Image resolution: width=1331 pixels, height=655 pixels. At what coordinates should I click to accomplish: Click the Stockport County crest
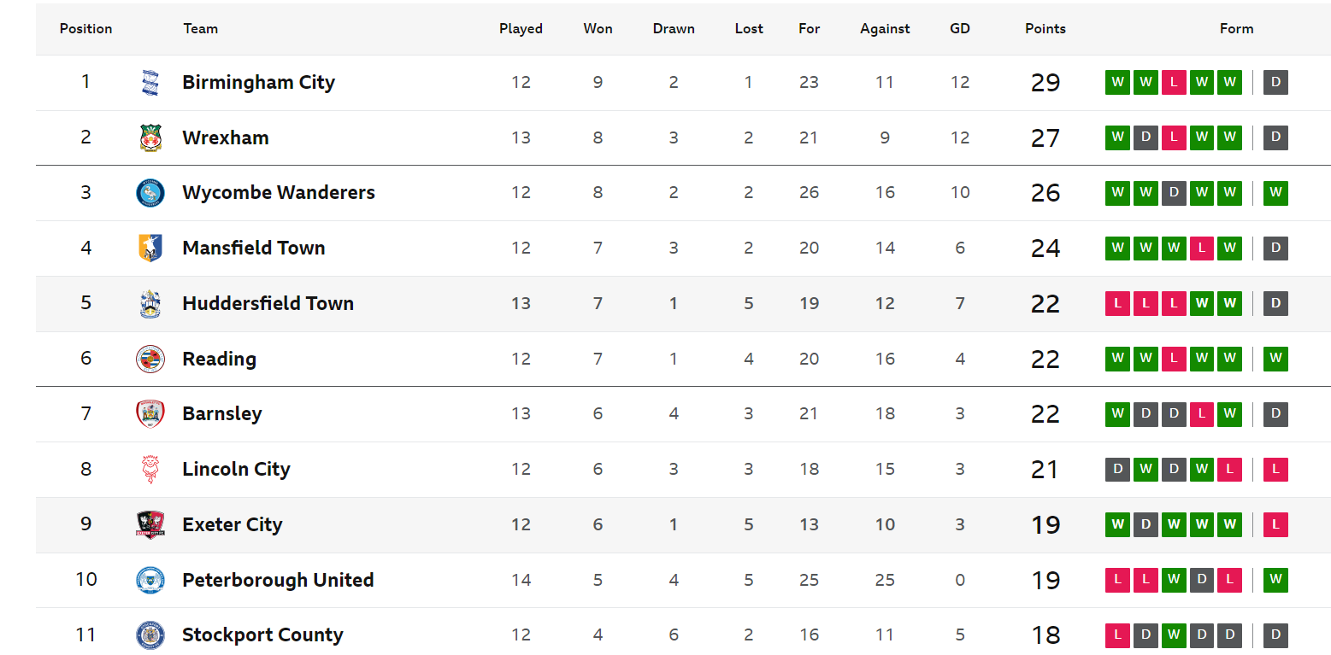150,635
